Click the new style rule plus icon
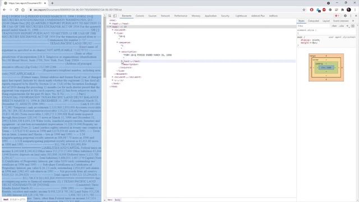 coord(348,26)
